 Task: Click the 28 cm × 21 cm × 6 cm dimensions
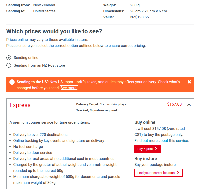pyautogui.click(x=149, y=11)
